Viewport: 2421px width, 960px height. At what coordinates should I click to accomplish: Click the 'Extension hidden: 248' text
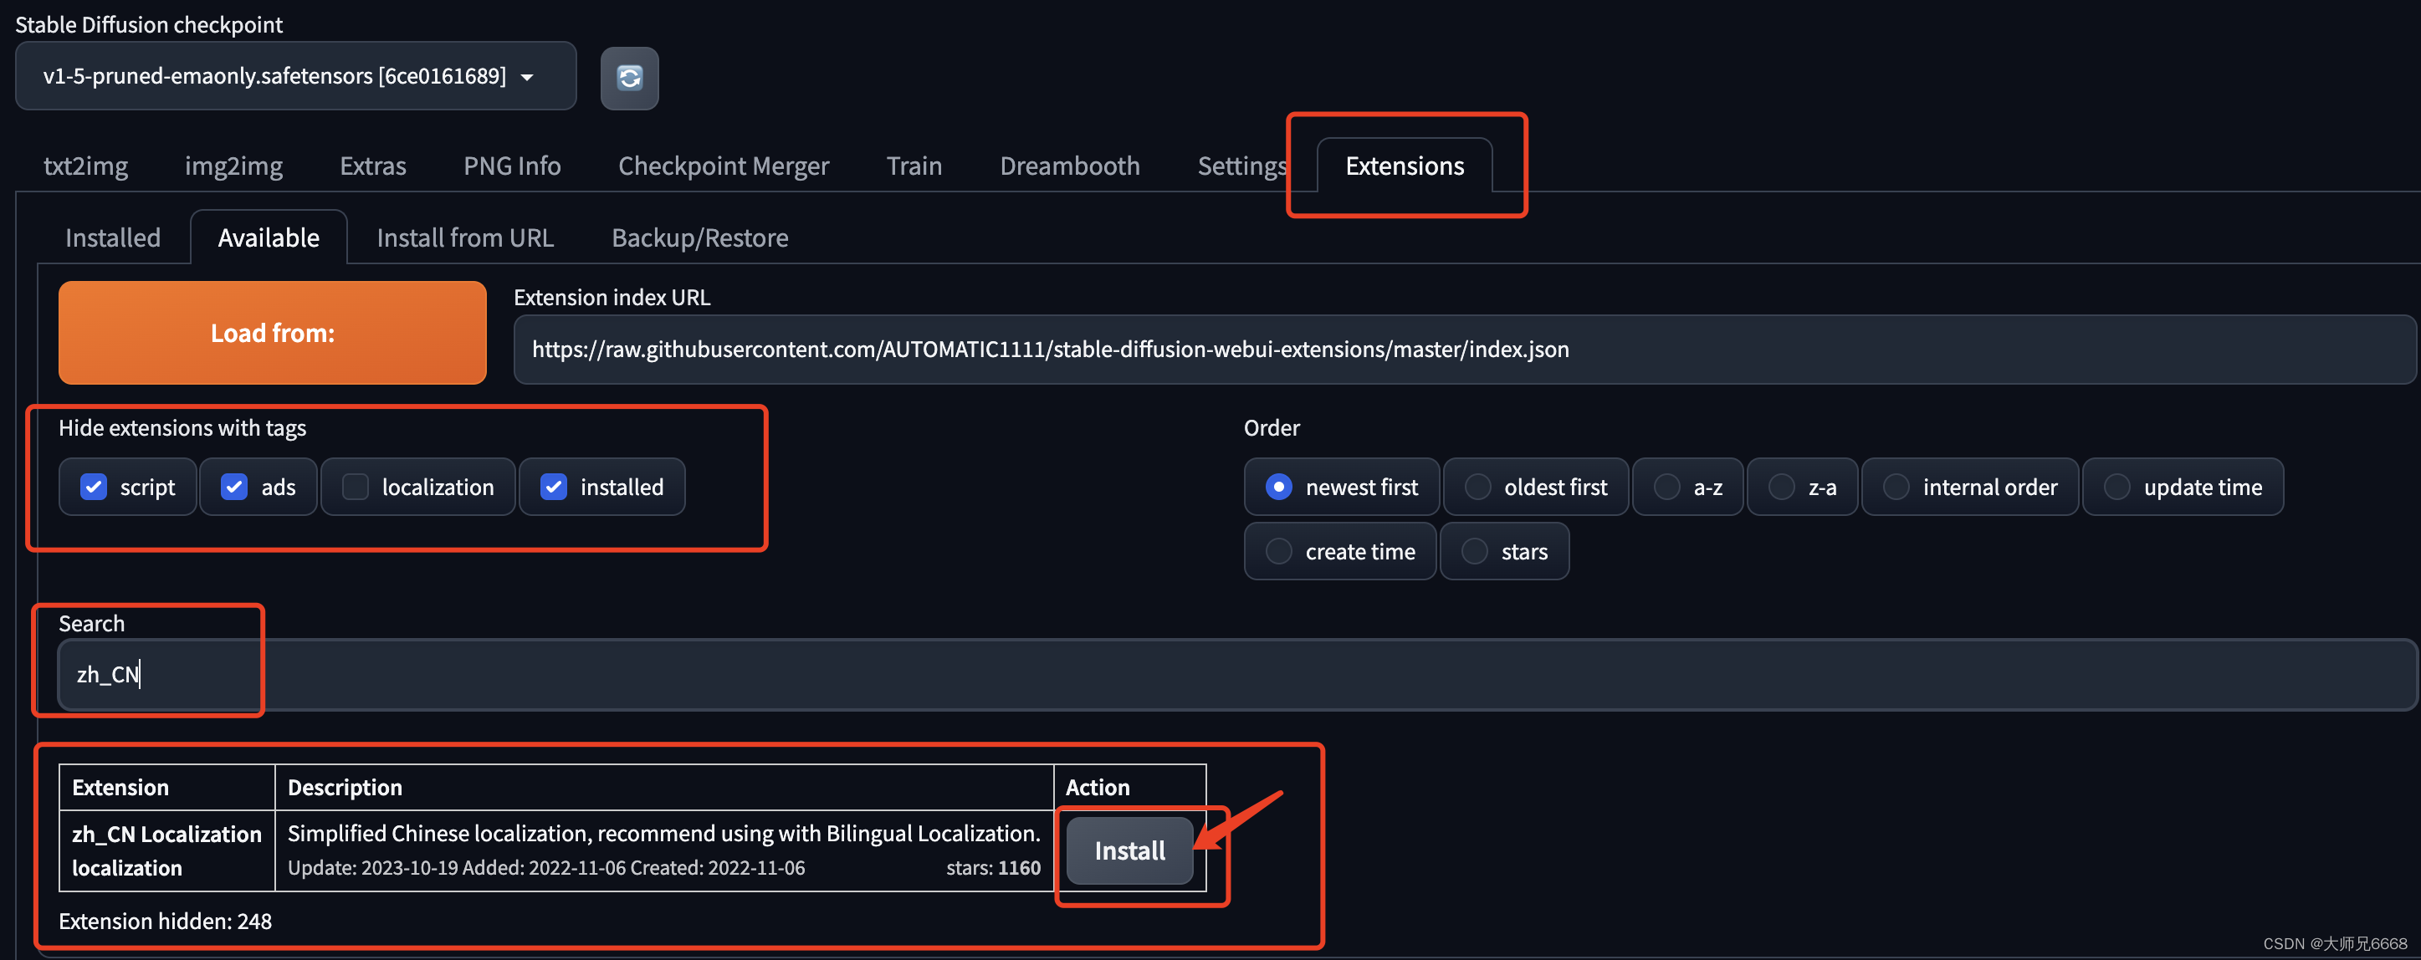166,922
